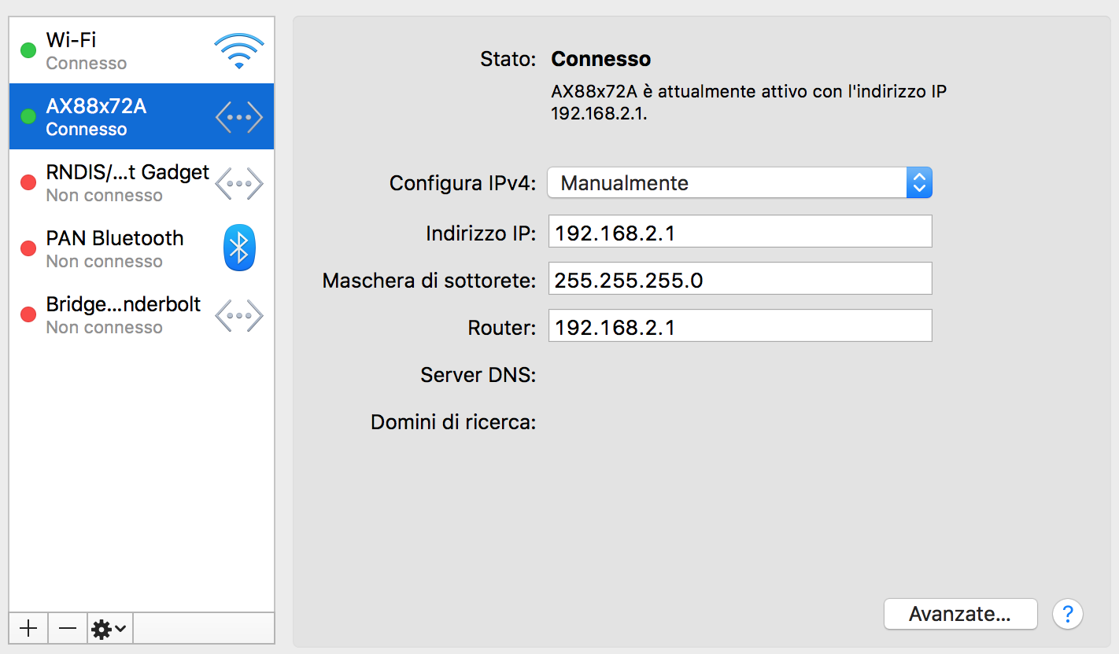
Task: Click the green status dot next to Wi-Fi
Action: pyautogui.click(x=28, y=51)
